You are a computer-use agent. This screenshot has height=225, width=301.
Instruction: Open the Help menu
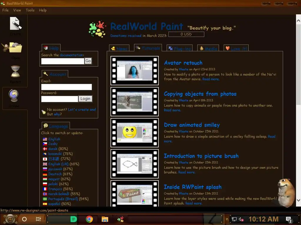pos(43,10)
